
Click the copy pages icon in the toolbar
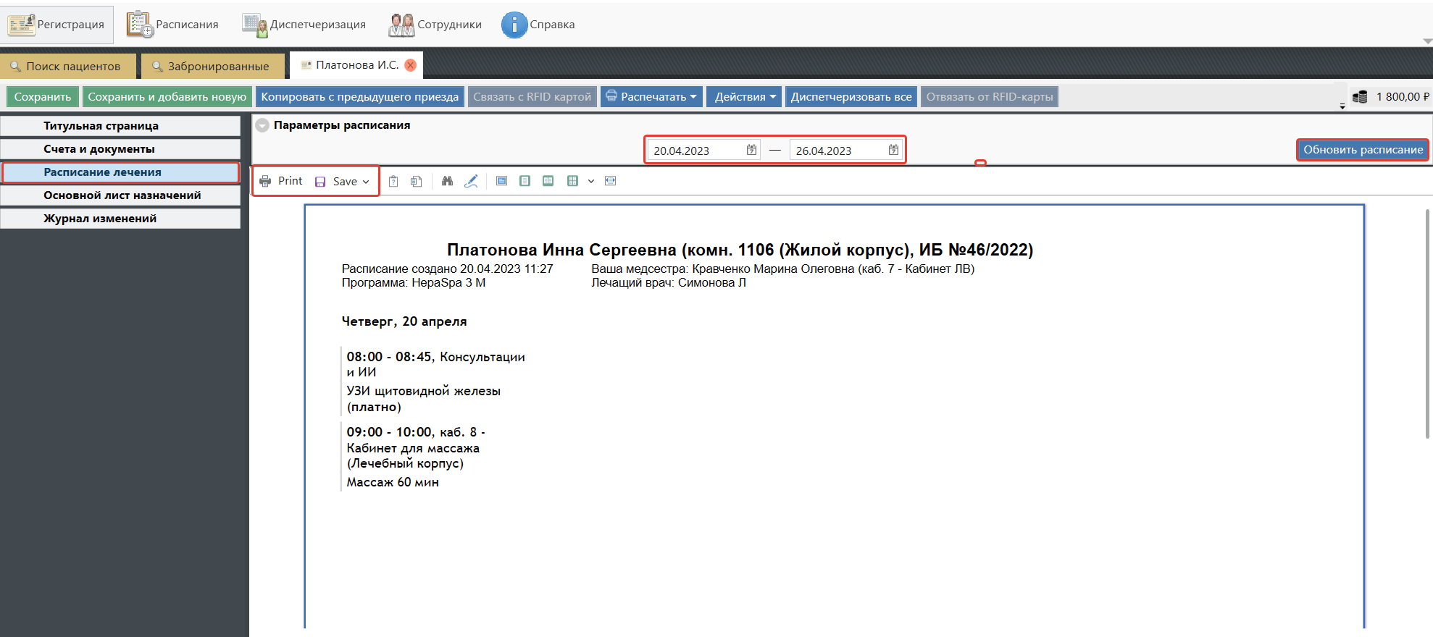click(417, 181)
